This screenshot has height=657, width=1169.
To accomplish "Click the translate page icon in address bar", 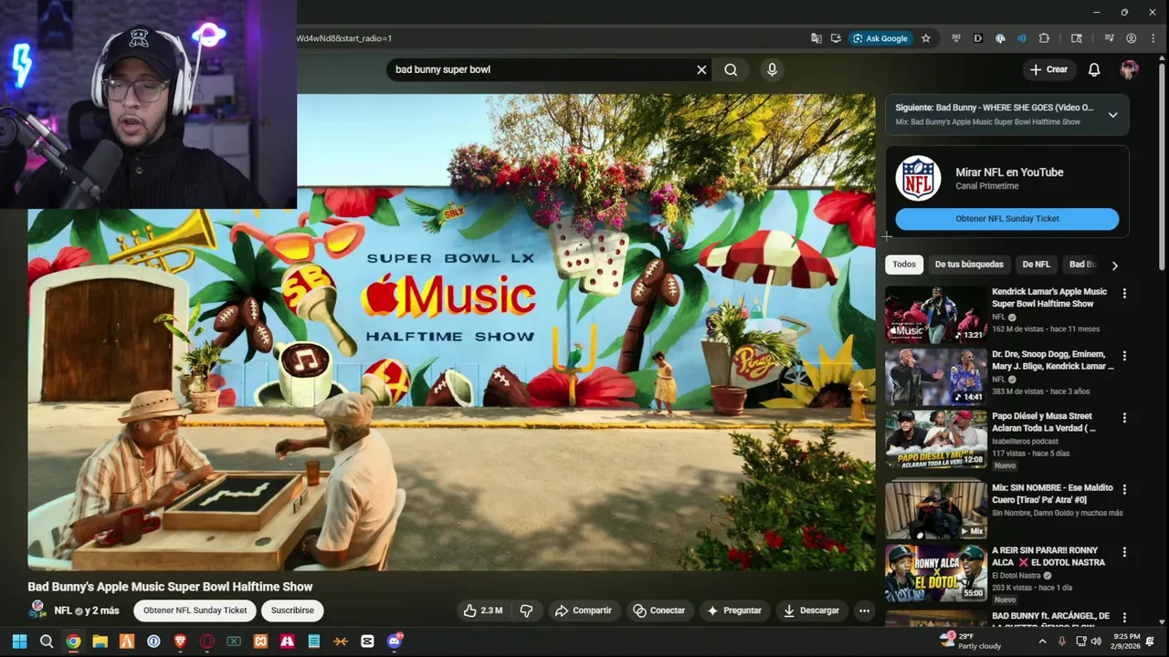I will point(816,38).
